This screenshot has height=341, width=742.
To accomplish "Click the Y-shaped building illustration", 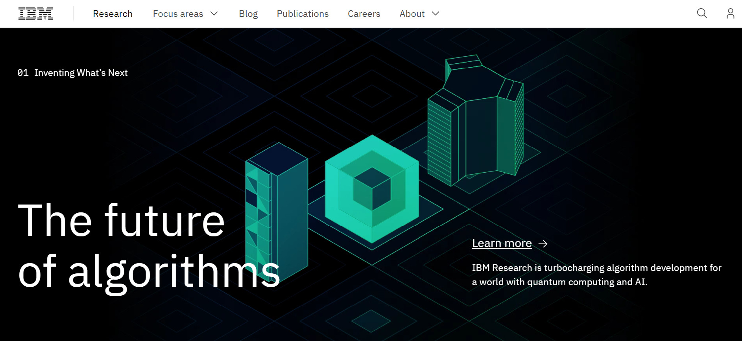I will 476,120.
